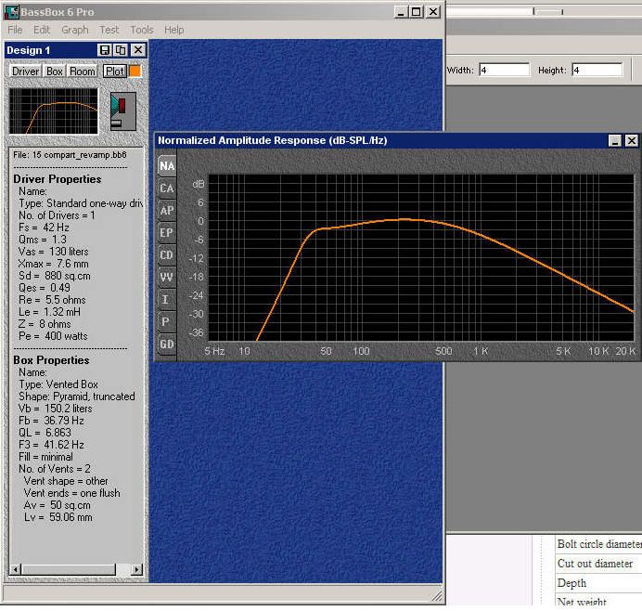The width and height of the screenshot is (642, 611).
Task: Open the File menu
Action: (x=15, y=30)
